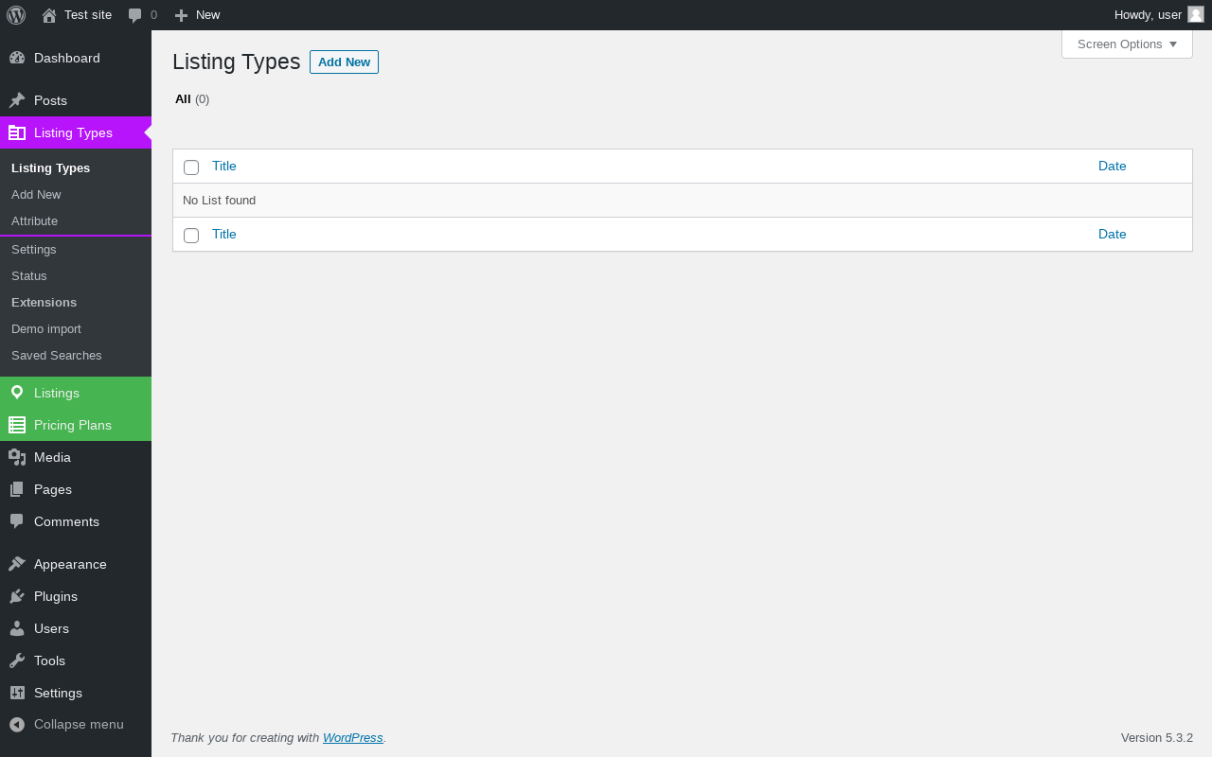Open the WordPress link in footer
Screen dimensions: 1212x757
[x=352, y=738]
